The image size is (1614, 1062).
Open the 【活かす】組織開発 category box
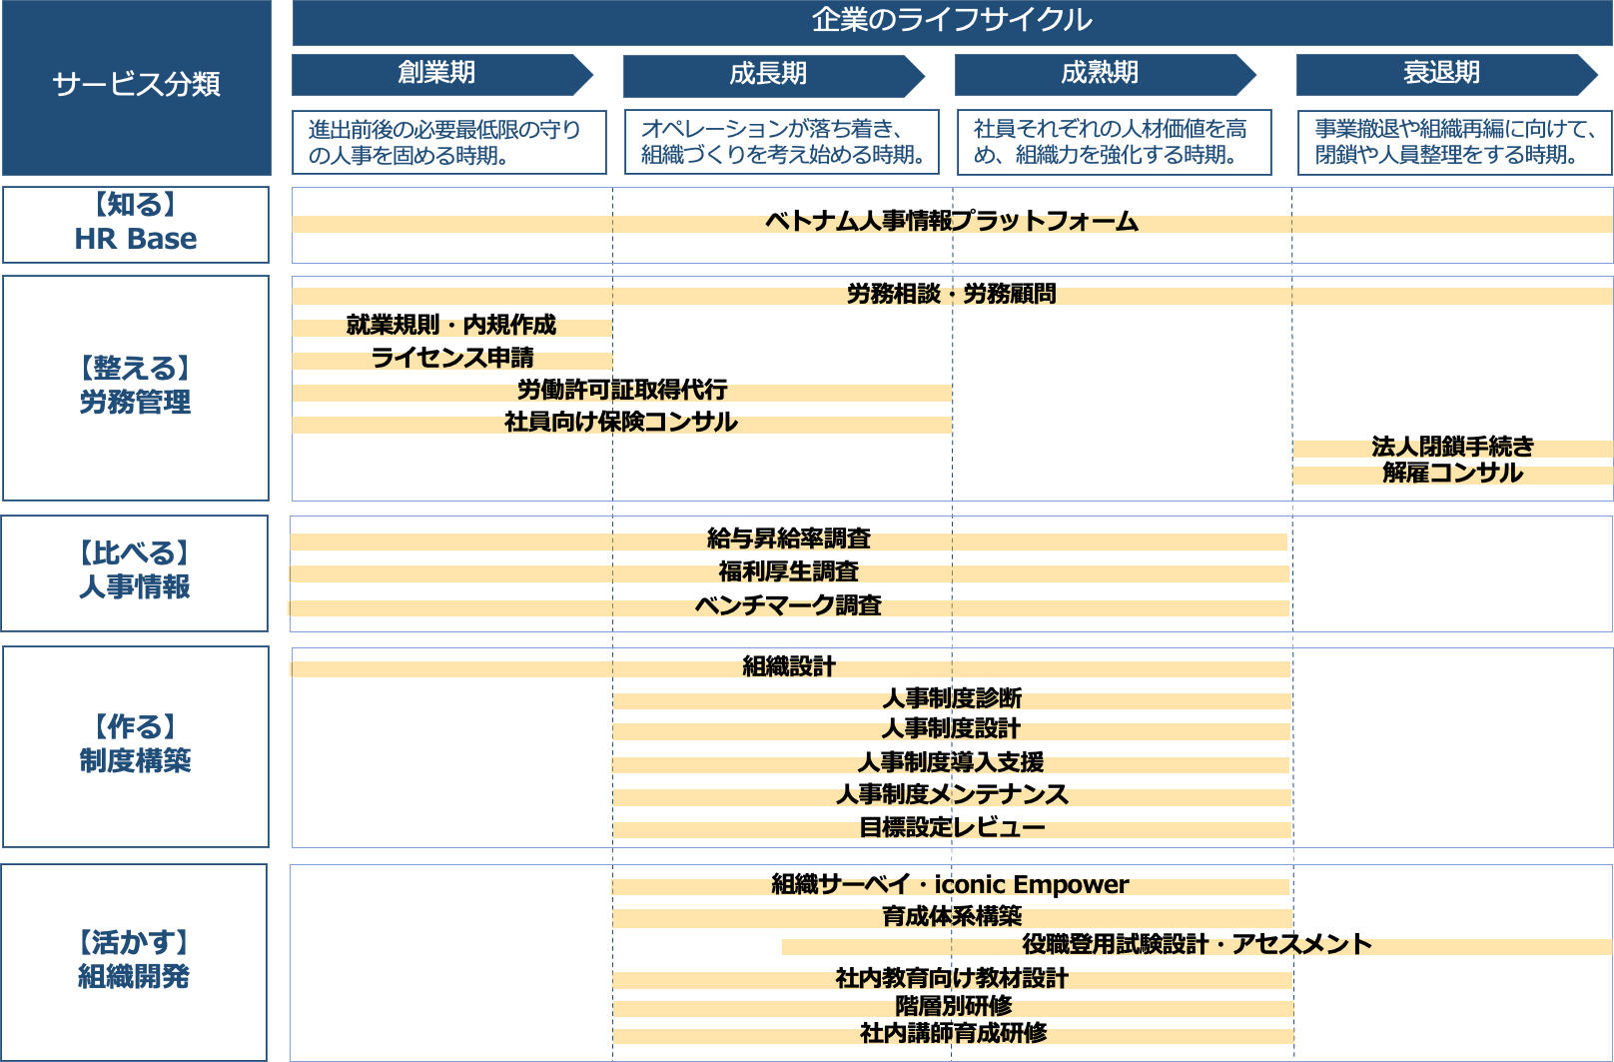click(135, 961)
